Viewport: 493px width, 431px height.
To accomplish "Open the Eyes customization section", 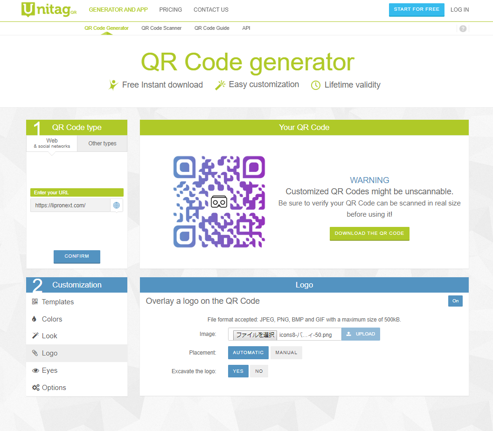I will point(76,370).
